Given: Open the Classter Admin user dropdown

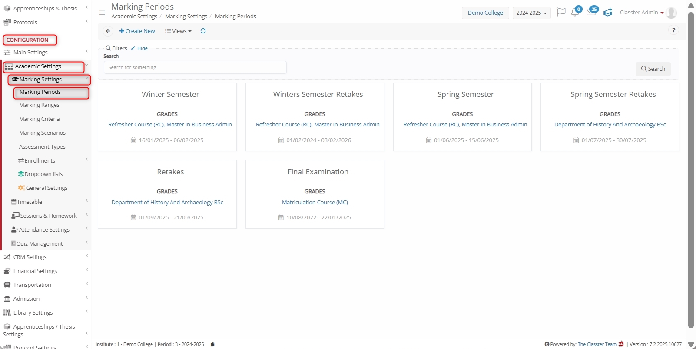Looking at the screenshot, I should point(642,13).
